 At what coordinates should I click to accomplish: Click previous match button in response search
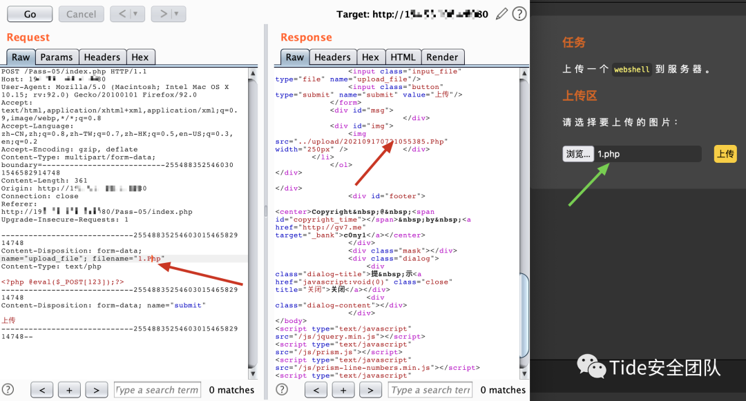coord(316,390)
